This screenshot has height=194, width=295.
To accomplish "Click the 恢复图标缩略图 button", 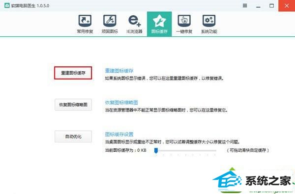I will click(73, 105).
